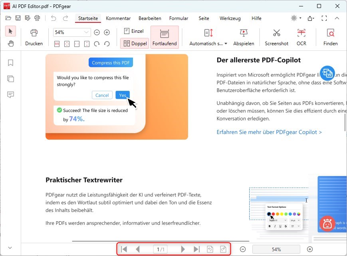Open the share dropdown

(311, 18)
